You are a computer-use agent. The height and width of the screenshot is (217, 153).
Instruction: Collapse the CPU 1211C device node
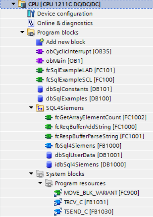[x=13, y=4]
